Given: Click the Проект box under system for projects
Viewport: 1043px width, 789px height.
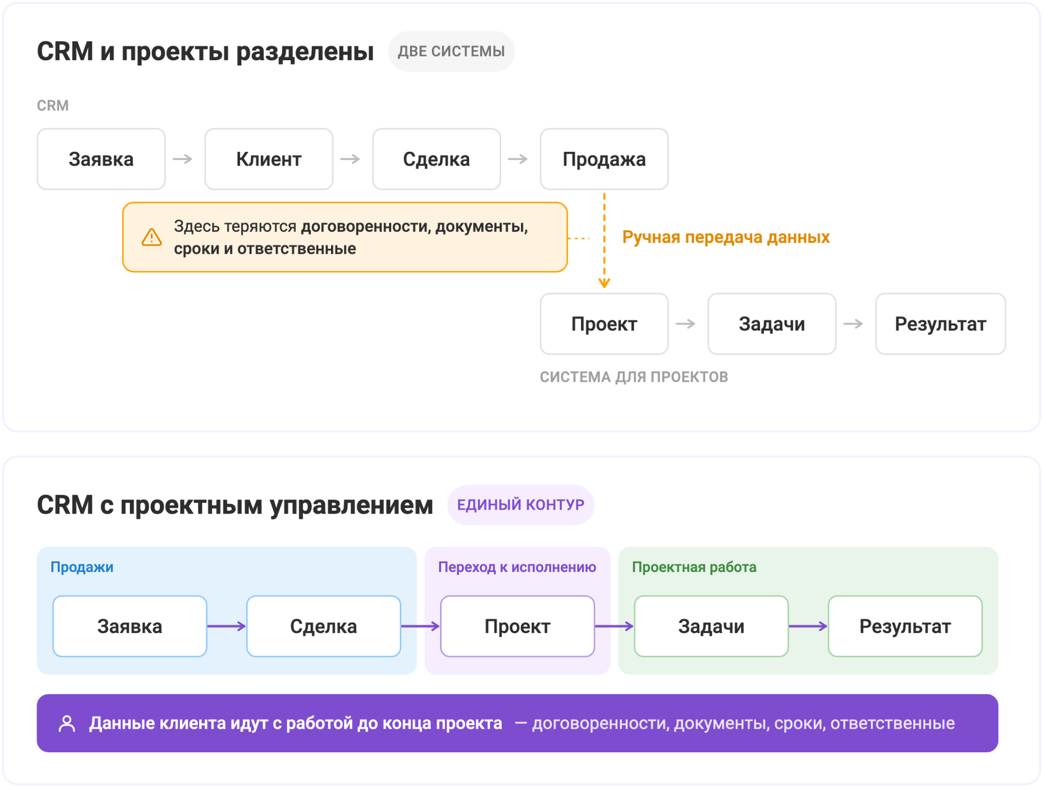Looking at the screenshot, I should click(x=604, y=324).
